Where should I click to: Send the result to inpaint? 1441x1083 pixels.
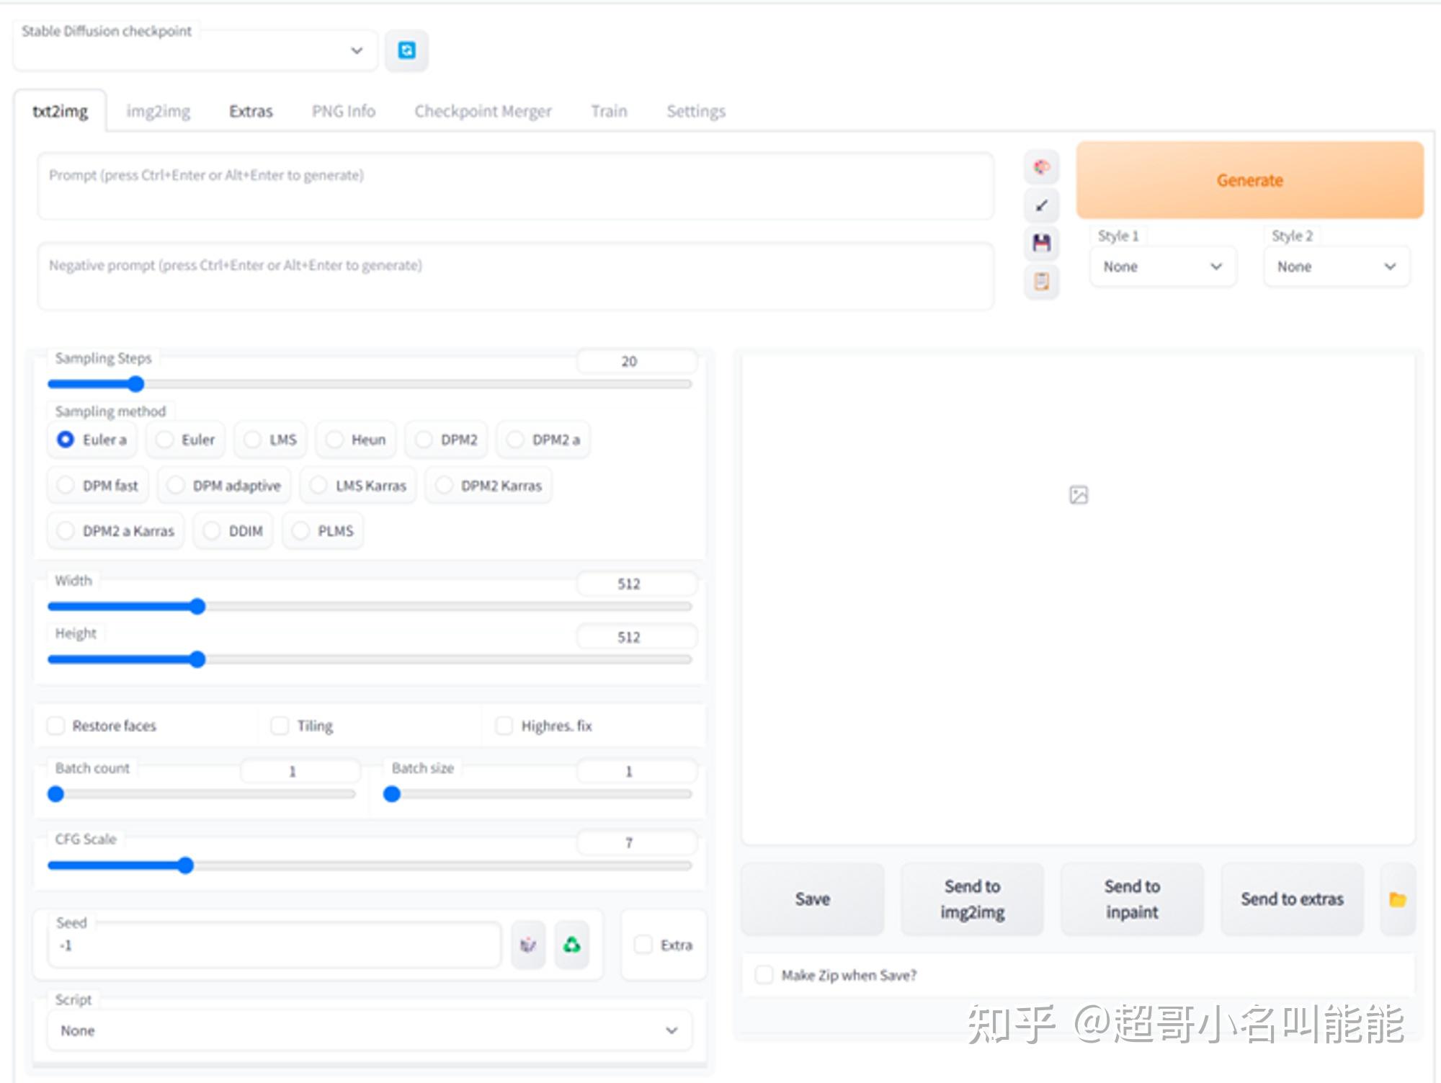(1132, 899)
